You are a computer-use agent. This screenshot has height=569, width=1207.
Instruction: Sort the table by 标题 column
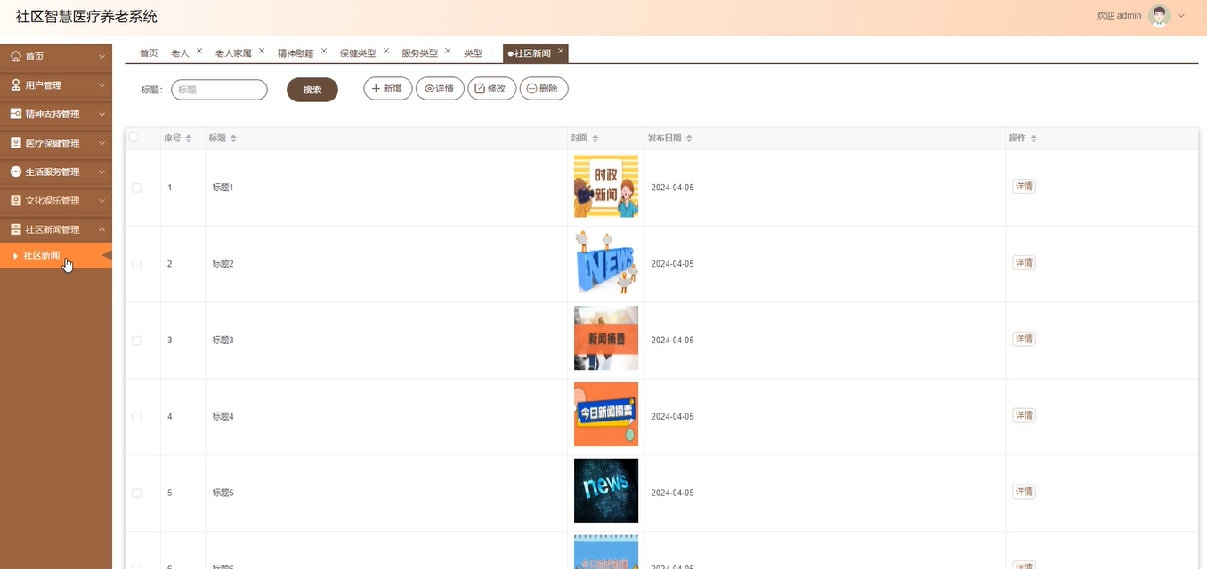233,139
